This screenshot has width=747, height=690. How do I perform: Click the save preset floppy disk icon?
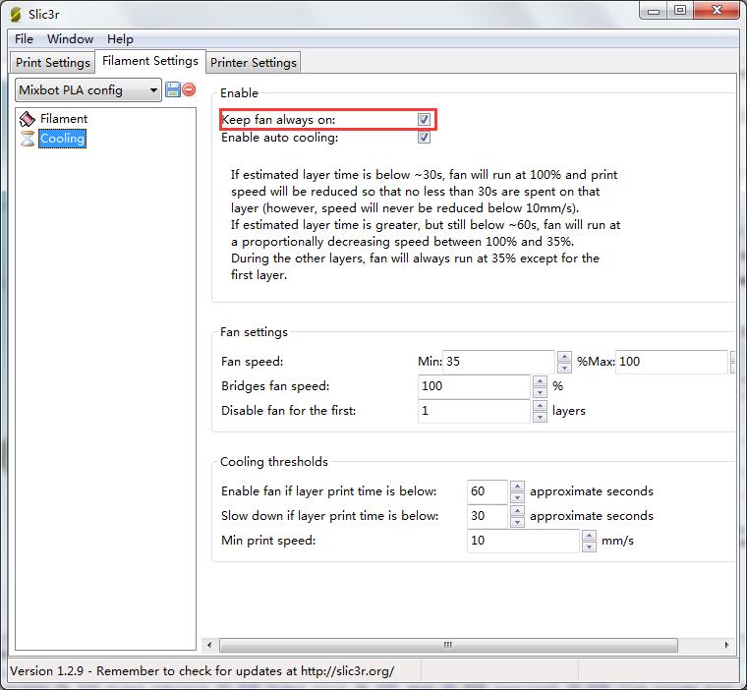[x=172, y=89]
